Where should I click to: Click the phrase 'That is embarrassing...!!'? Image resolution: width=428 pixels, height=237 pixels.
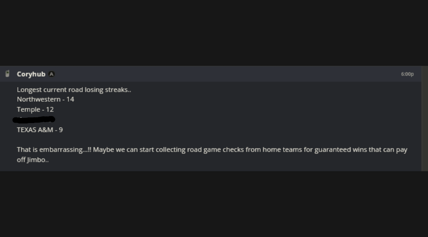coord(54,150)
